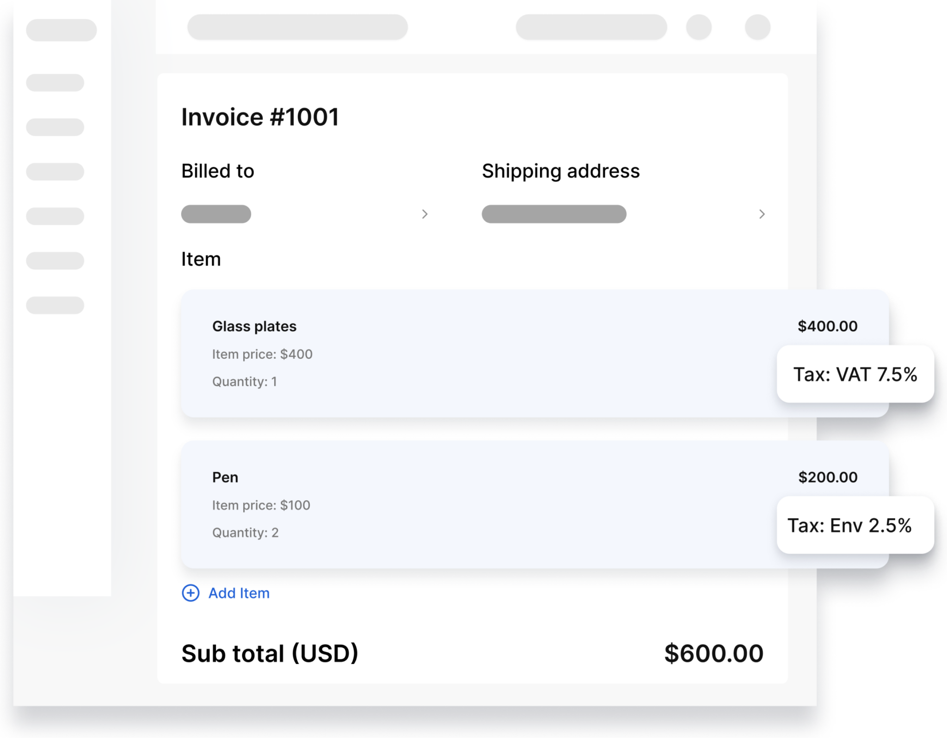947x738 pixels.
Task: Expand the Billed to chevron
Action: pyautogui.click(x=424, y=214)
